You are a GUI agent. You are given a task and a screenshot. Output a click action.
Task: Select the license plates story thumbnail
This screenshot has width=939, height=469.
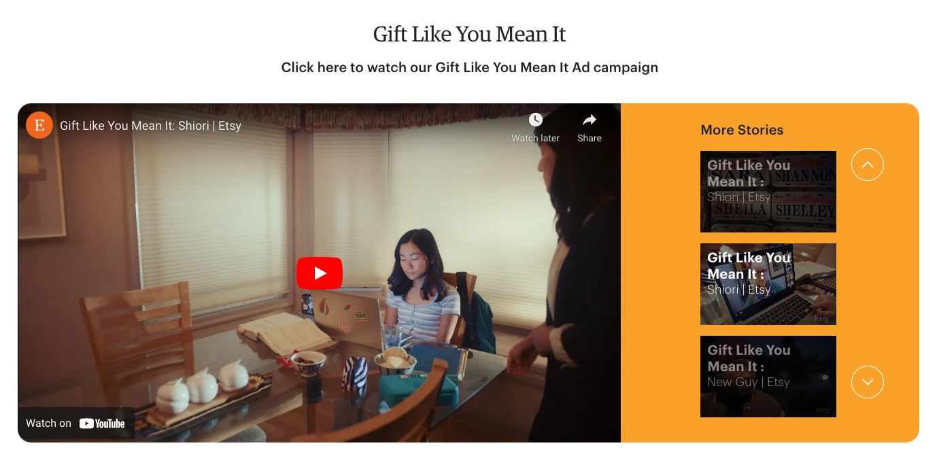(x=768, y=192)
